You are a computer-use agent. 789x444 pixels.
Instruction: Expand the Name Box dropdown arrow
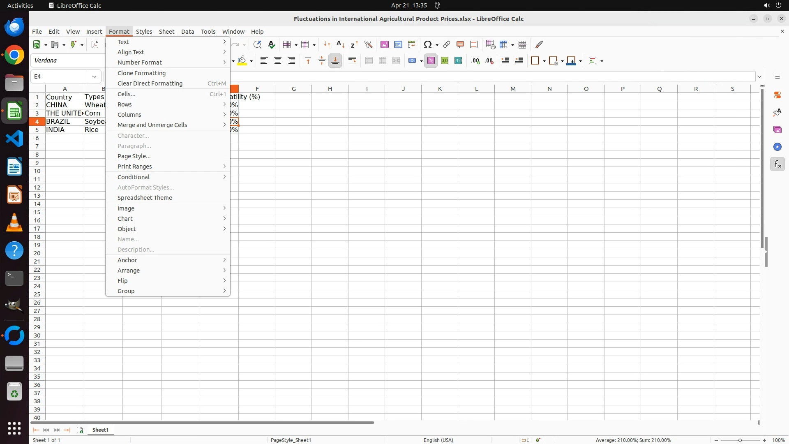(94, 76)
